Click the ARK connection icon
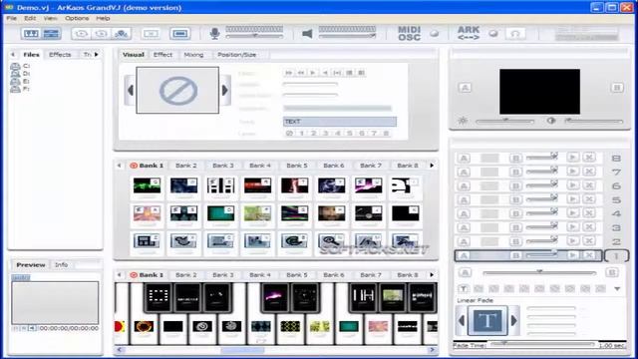Screen dimensions: 638x359 point(469,33)
